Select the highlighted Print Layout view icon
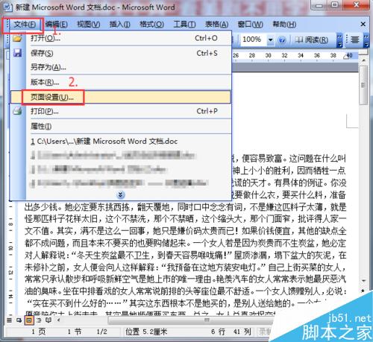The height and width of the screenshot is (342, 373). pos(29,320)
